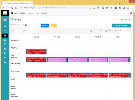Open browser profile account icon

tap(128, 8)
